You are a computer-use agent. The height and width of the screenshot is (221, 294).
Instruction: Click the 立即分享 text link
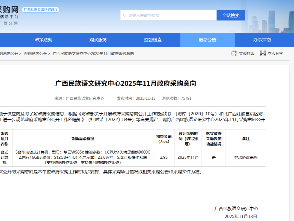(x=275, y=54)
